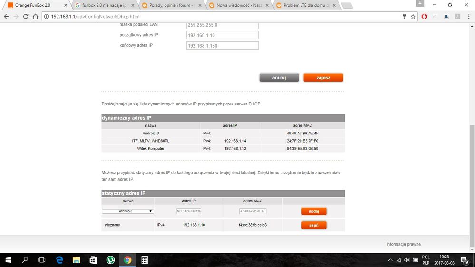
Task: Open Calculator from the taskbar
Action: tap(145, 260)
